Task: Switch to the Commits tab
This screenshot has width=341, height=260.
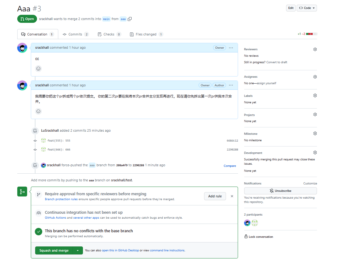Action: coord(76,34)
